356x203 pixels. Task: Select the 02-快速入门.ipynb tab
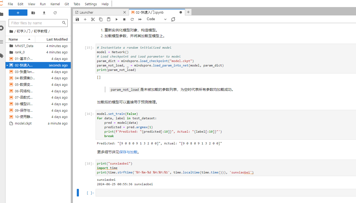pyautogui.click(x=157, y=12)
